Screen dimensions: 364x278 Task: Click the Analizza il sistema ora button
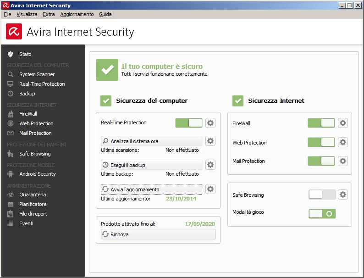coord(151,141)
